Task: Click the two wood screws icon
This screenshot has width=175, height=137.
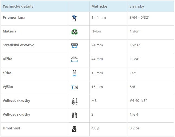Action: click(74, 115)
